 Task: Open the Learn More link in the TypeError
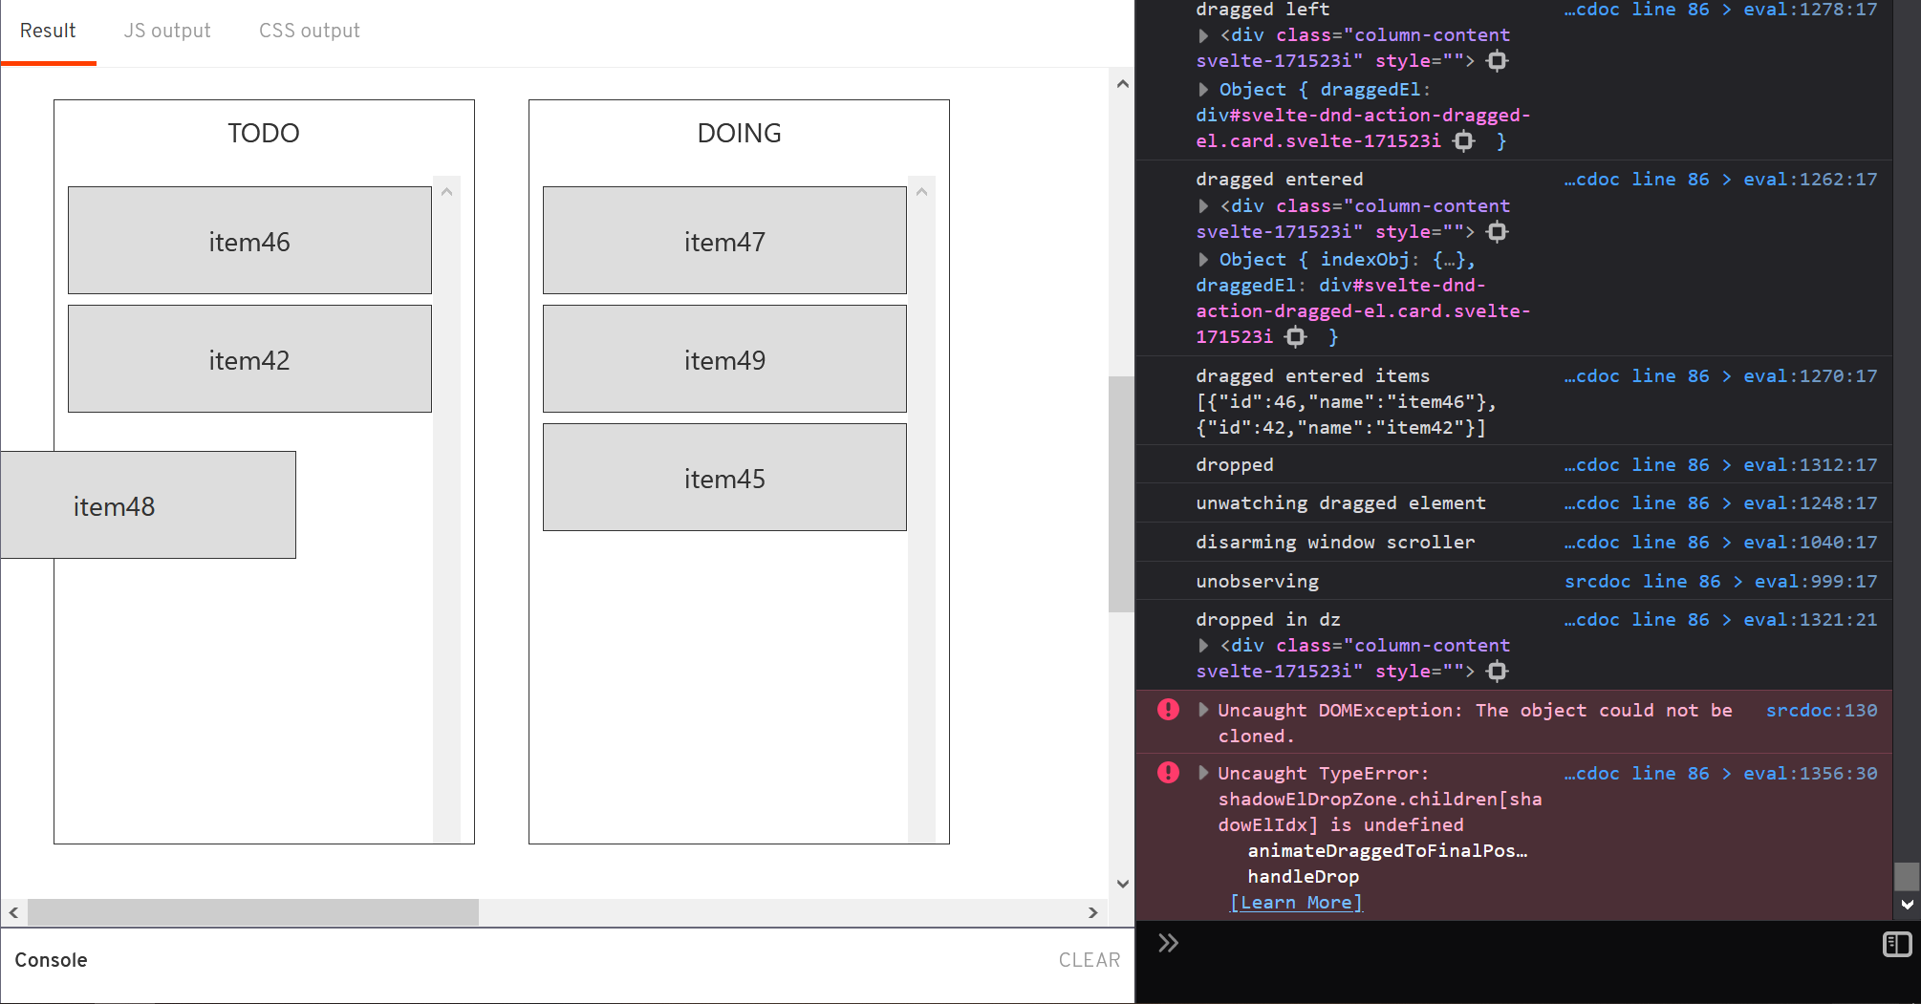[1295, 902]
